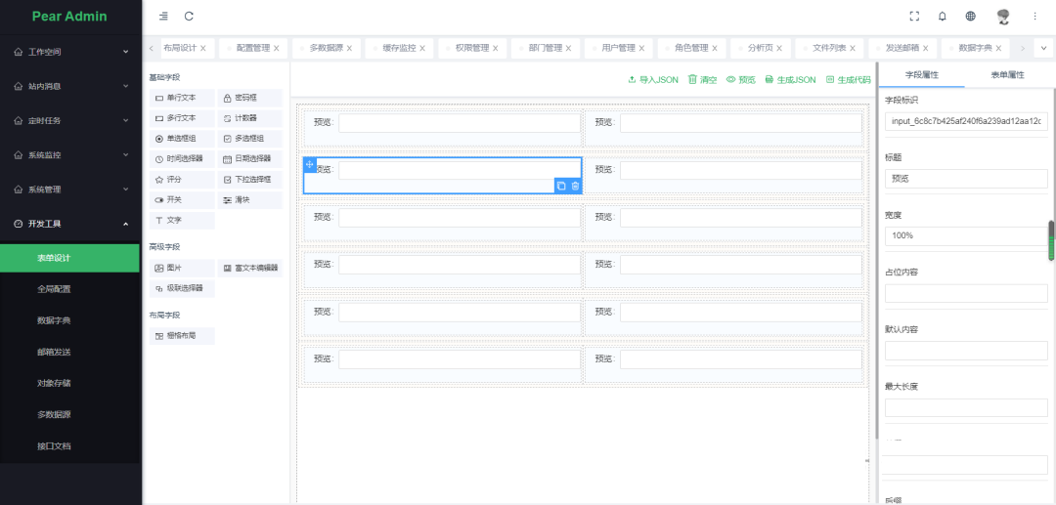Open the tab list dropdown arrow
This screenshot has height=505, width=1056.
tap(1044, 48)
